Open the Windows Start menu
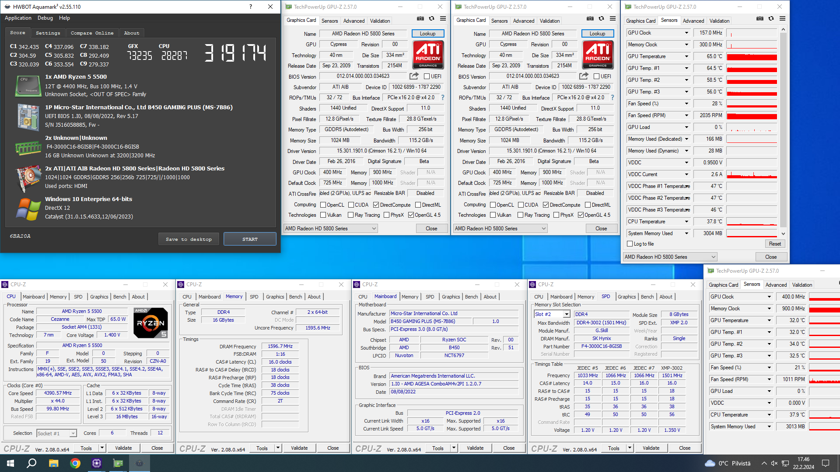The height and width of the screenshot is (472, 840). [x=10, y=463]
